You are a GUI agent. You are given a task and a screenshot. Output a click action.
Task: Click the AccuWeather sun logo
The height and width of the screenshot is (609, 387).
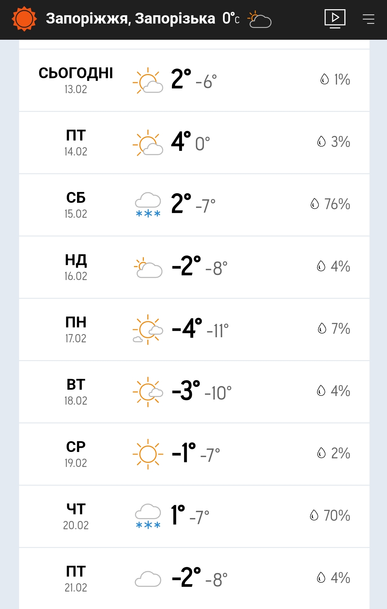point(24,19)
